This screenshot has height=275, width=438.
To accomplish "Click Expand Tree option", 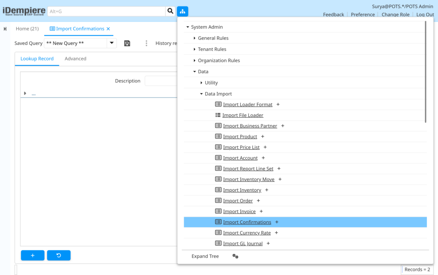I will (x=205, y=256).
